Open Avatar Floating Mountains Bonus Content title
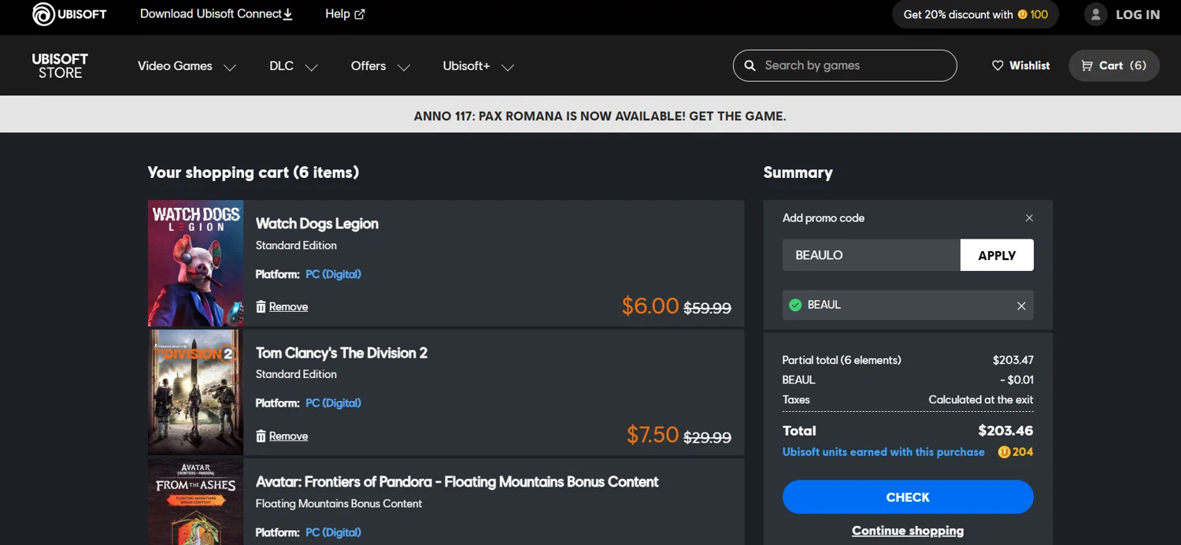 tap(457, 482)
